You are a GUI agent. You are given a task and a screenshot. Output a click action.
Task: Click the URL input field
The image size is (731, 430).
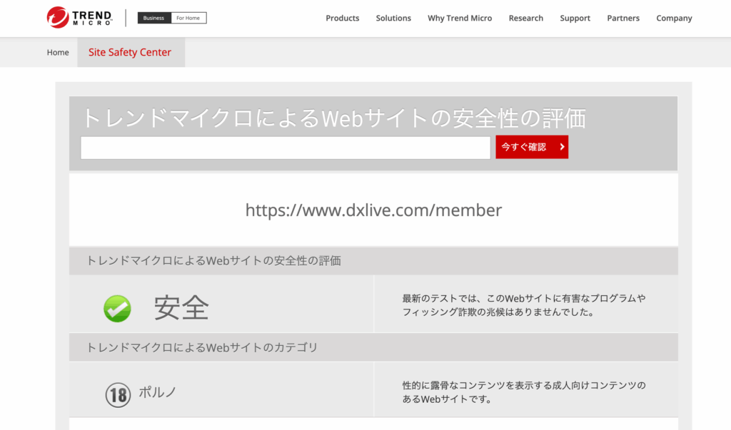[x=285, y=147]
